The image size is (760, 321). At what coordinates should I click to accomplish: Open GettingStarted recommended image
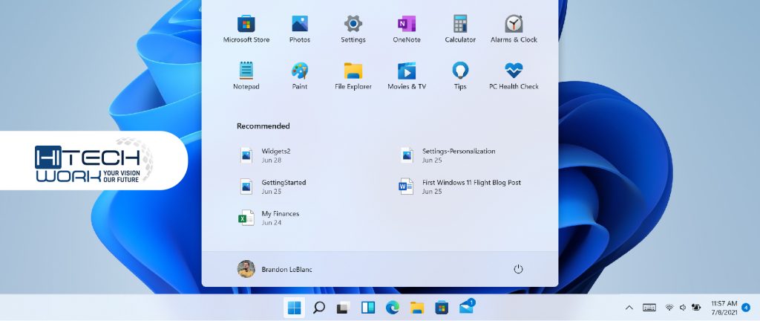pyautogui.click(x=273, y=187)
